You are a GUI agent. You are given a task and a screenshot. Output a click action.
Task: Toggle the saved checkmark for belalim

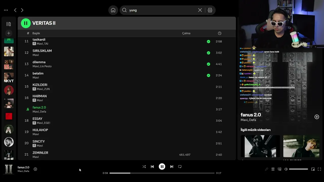[x=208, y=75]
